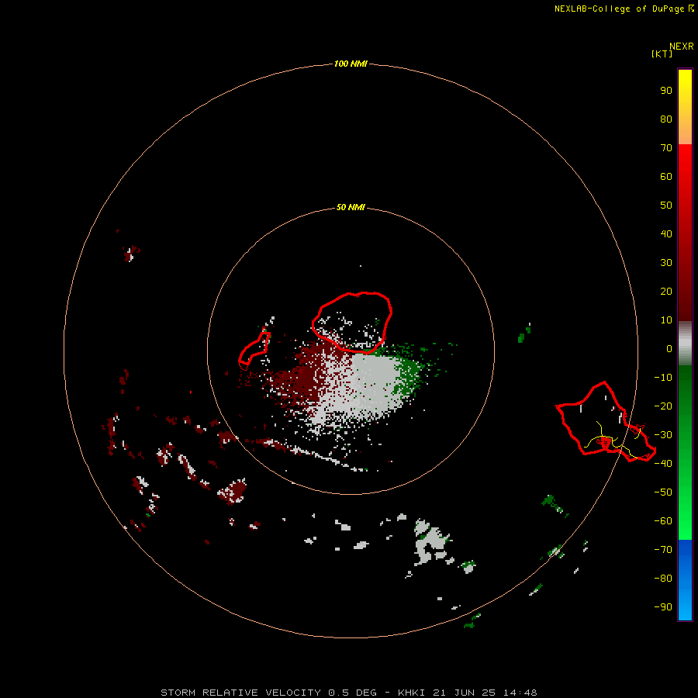698x698 pixels.
Task: Click the 50 value on the velocity scale
Action: (x=666, y=206)
